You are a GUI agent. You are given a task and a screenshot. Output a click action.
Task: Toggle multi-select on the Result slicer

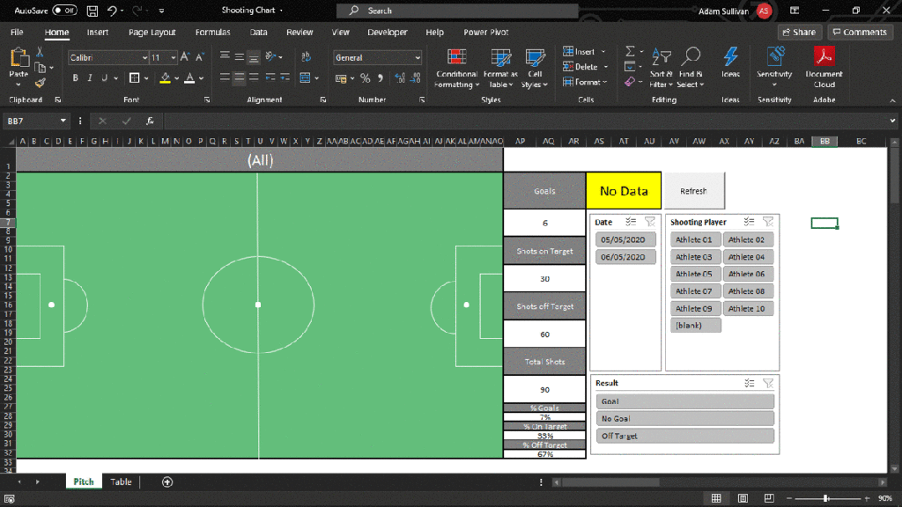748,384
